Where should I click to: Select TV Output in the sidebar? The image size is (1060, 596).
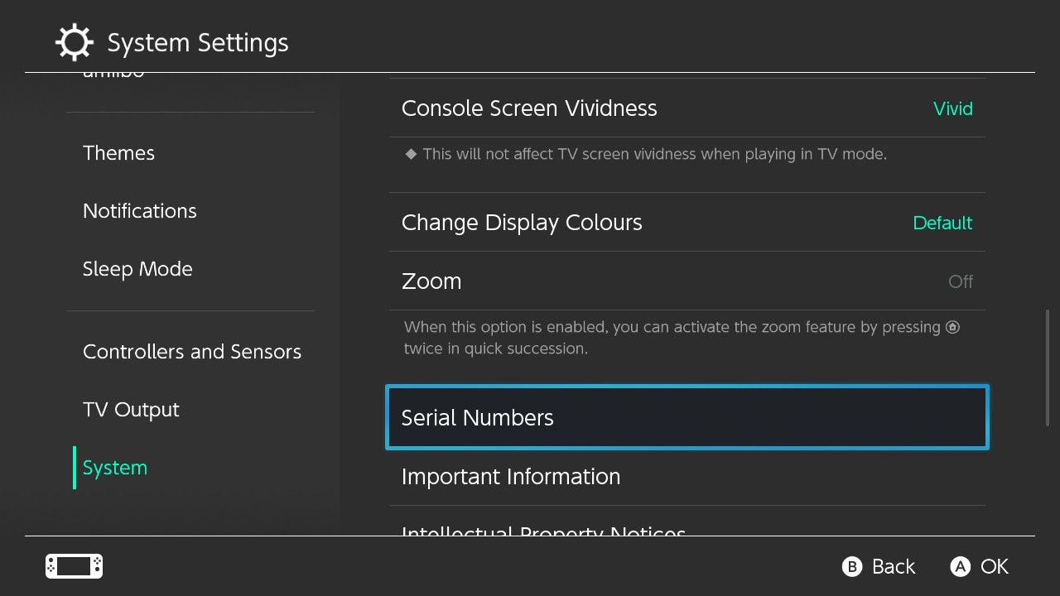[131, 410]
